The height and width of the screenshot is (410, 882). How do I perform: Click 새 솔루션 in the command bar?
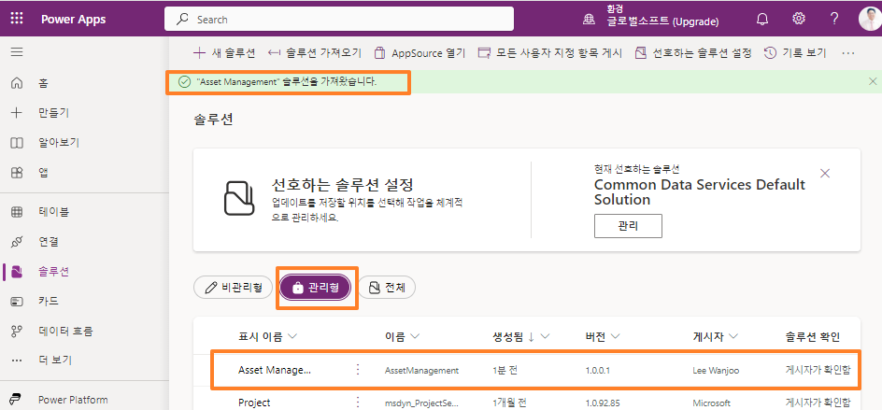[224, 53]
